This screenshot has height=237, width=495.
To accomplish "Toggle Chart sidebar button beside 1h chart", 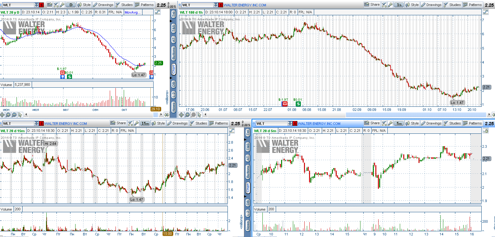I will pos(174,69).
